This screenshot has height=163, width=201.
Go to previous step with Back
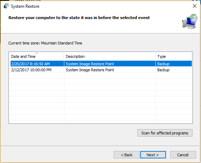tap(126, 155)
